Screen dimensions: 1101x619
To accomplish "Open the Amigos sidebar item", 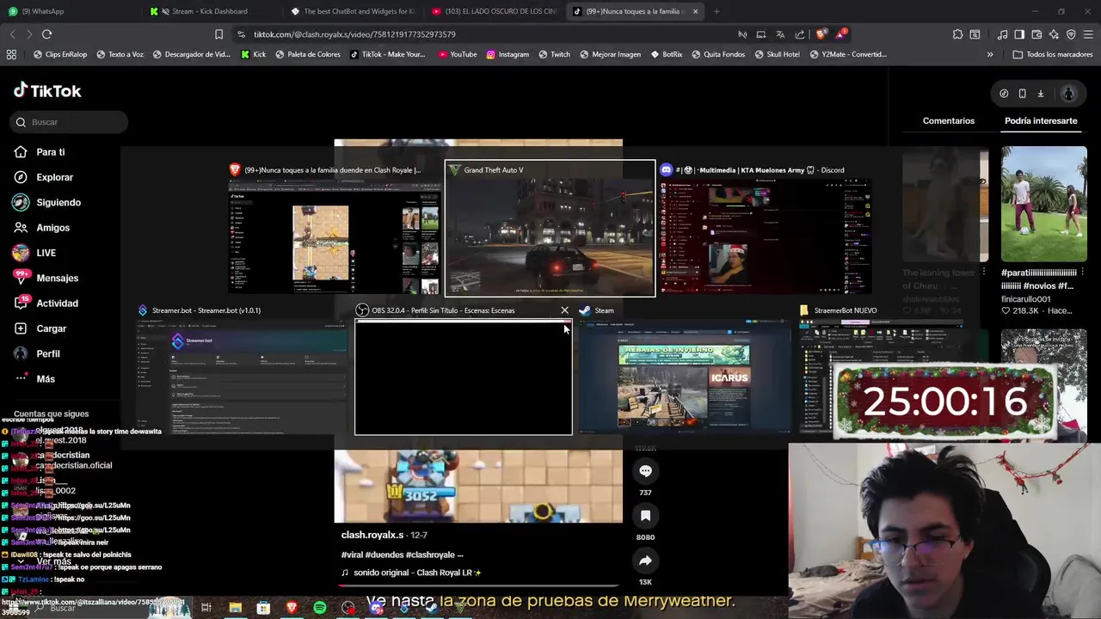I will pos(52,228).
